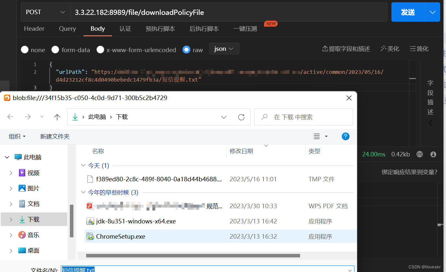Click the 在 下载 中搜索 search box
This screenshot has width=446, height=272.
[304, 117]
